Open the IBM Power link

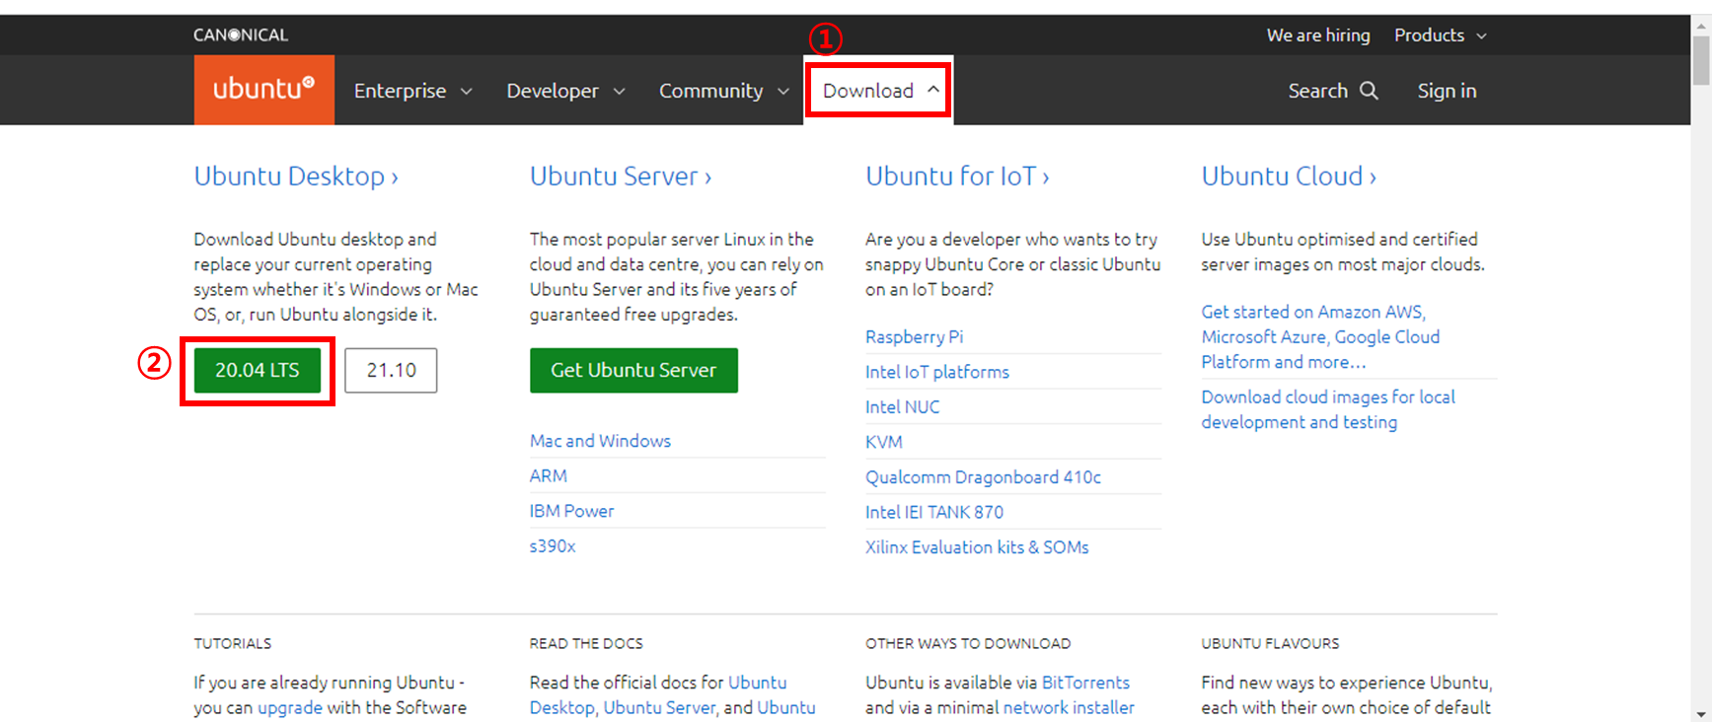tap(571, 511)
